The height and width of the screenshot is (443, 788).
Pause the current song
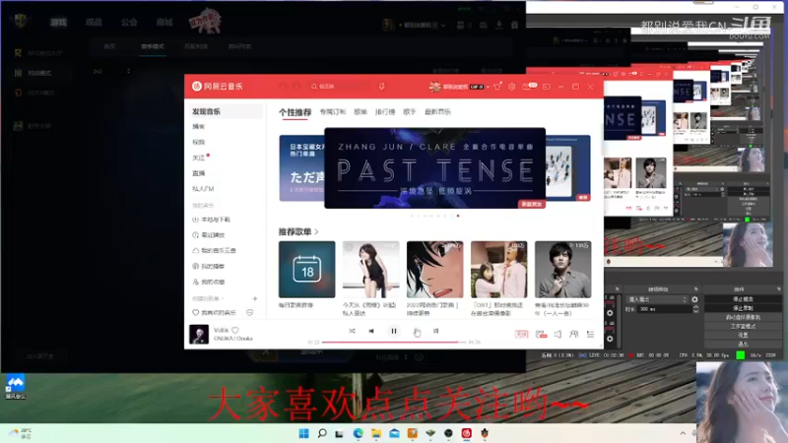(393, 331)
